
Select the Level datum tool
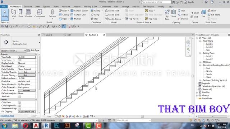(x=195, y=13)
